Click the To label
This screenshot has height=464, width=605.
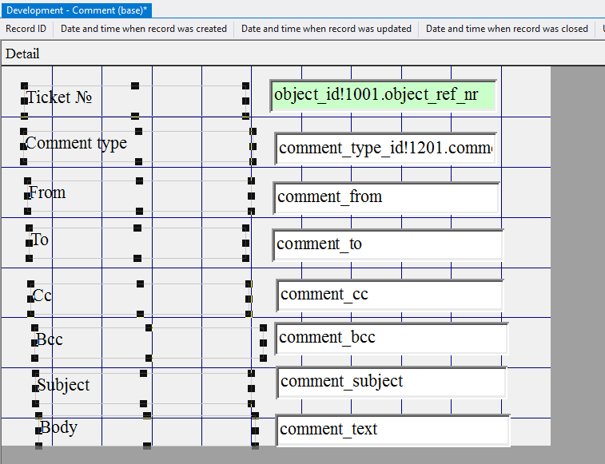point(40,240)
